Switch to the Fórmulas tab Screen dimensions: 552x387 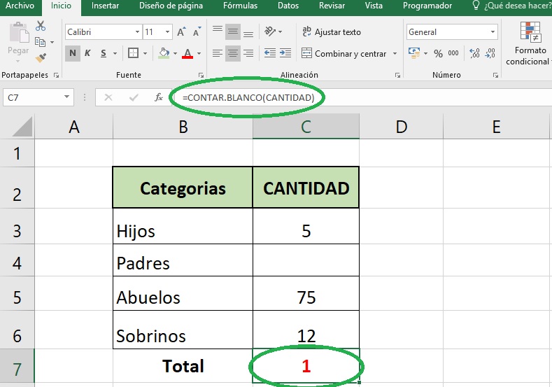[x=240, y=6]
